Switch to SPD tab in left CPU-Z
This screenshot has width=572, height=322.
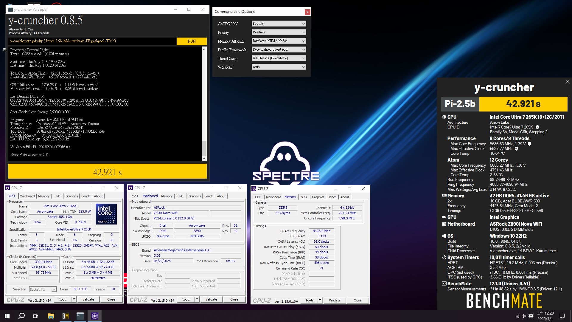tap(57, 196)
